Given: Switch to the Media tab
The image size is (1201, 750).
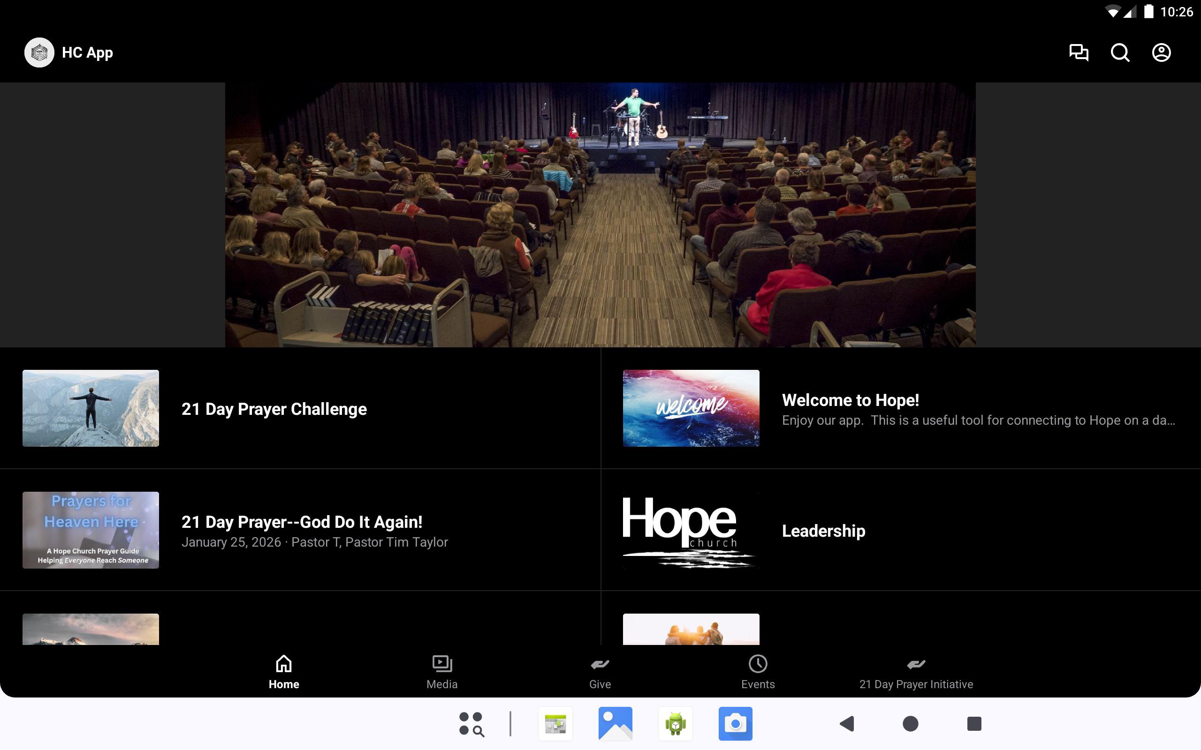Looking at the screenshot, I should (x=441, y=672).
